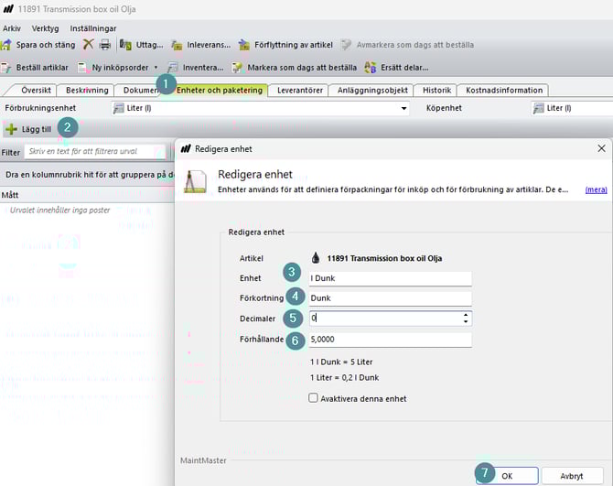The image size is (613, 486).
Task: Click the Spara och stäng toolbar icon
Action: 7,44
